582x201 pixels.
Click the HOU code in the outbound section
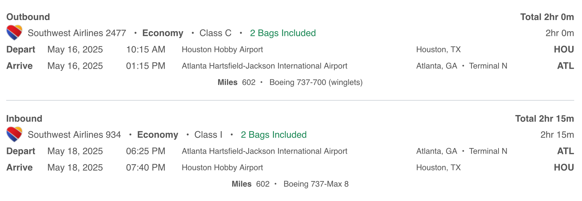click(x=564, y=49)
